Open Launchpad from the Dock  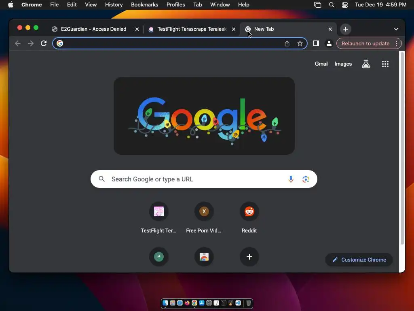tap(173, 303)
